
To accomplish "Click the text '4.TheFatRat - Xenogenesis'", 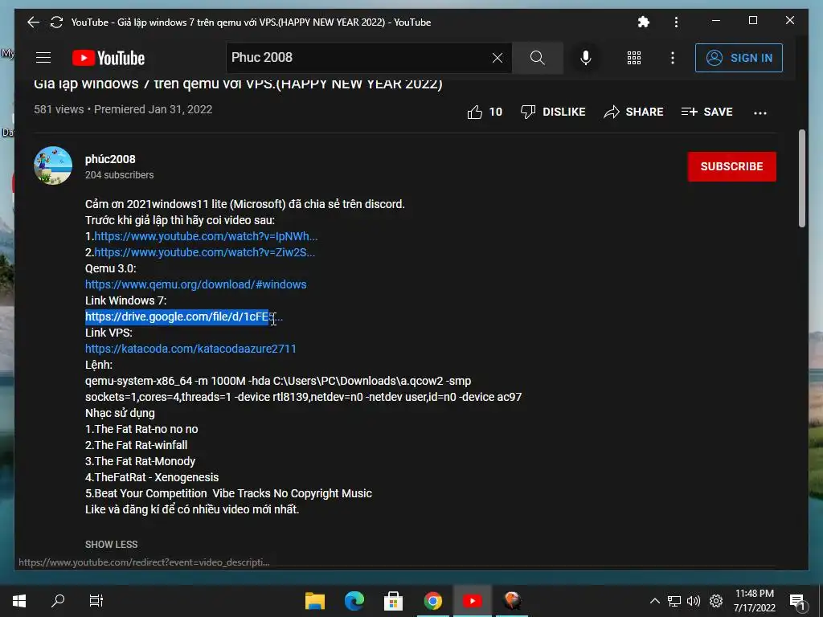I will click(152, 477).
